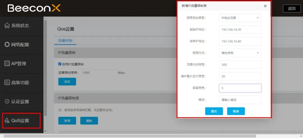Click the shield icon beside 认证设置
The image size is (303, 138).
coord(7,101)
